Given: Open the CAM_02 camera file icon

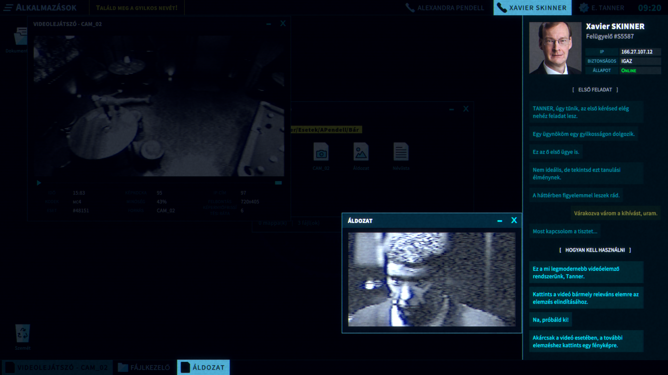Looking at the screenshot, I should [x=321, y=152].
